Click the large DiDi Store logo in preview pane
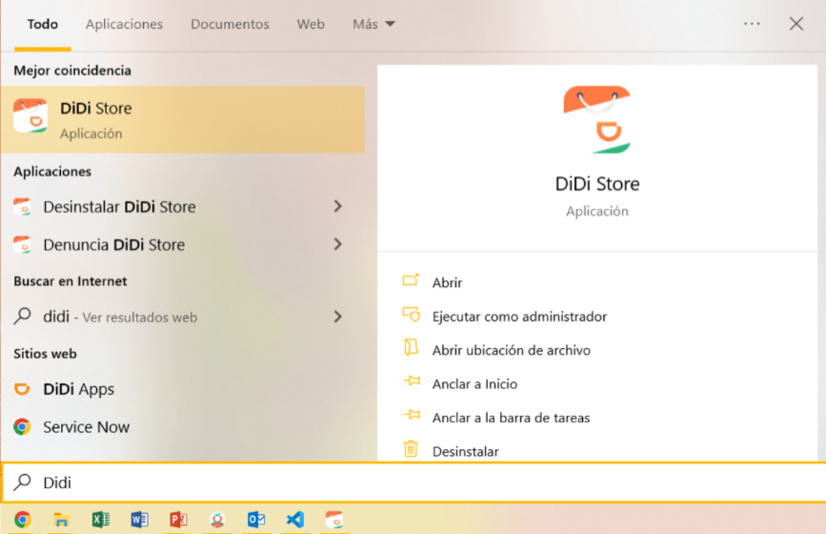 [596, 119]
